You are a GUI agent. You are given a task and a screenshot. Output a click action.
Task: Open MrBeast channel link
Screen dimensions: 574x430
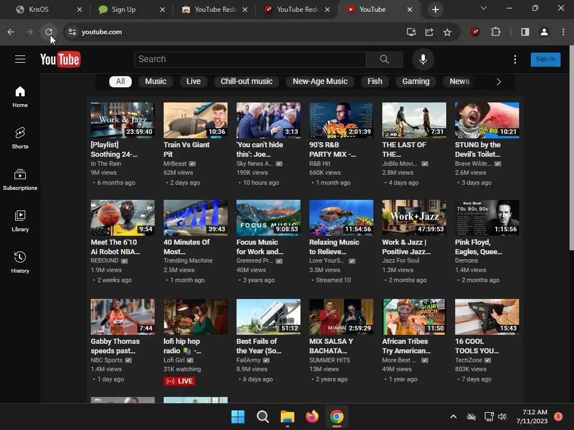(x=175, y=163)
